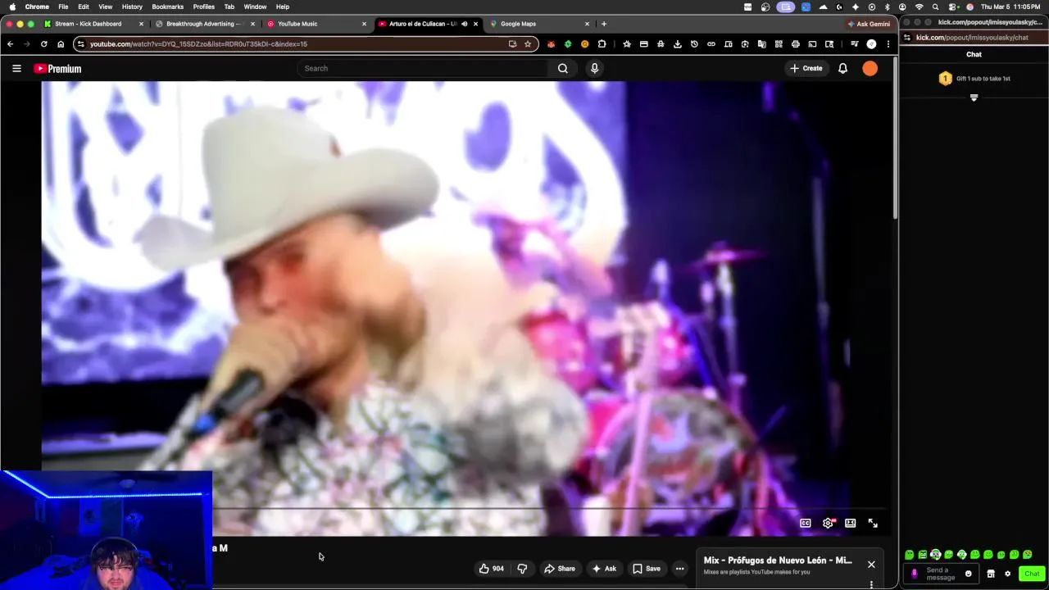Open the Chrome menu in menu bar
The height and width of the screenshot is (590, 1049).
click(37, 7)
